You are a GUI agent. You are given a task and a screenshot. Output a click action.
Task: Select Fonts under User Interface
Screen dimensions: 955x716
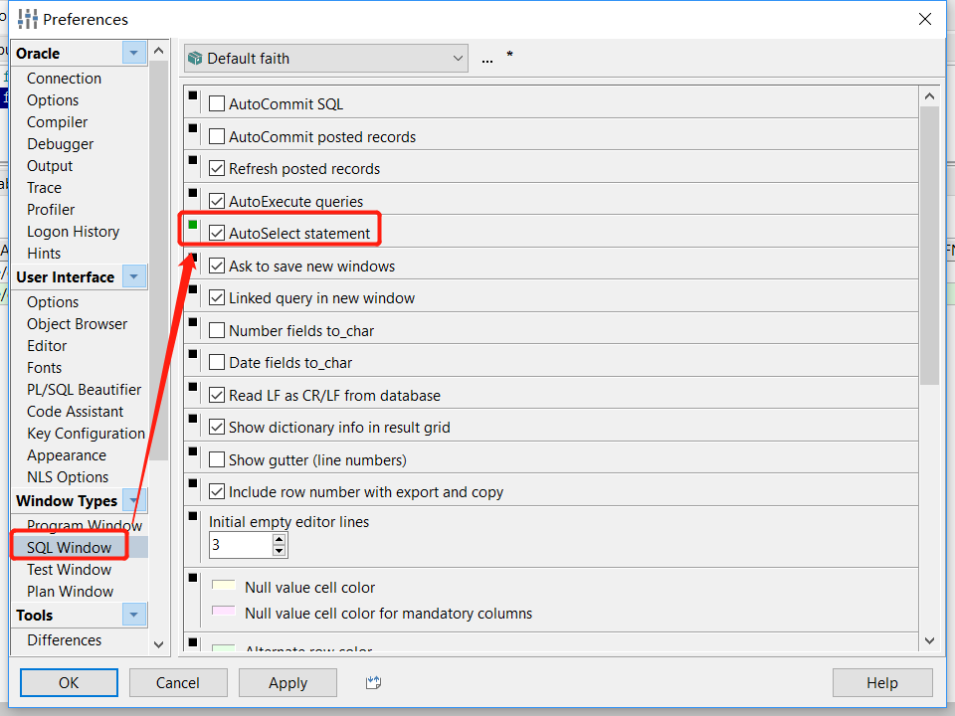tap(44, 367)
